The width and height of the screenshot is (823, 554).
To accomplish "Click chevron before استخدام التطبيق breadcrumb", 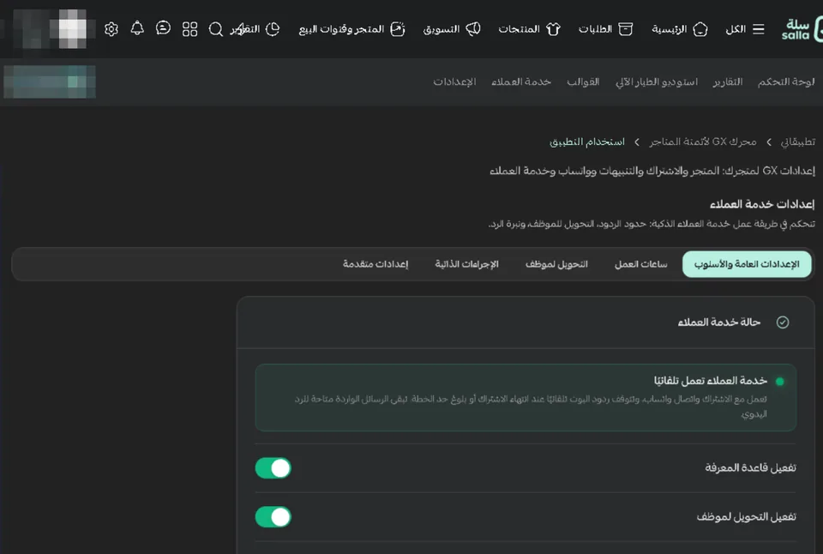I will point(637,142).
